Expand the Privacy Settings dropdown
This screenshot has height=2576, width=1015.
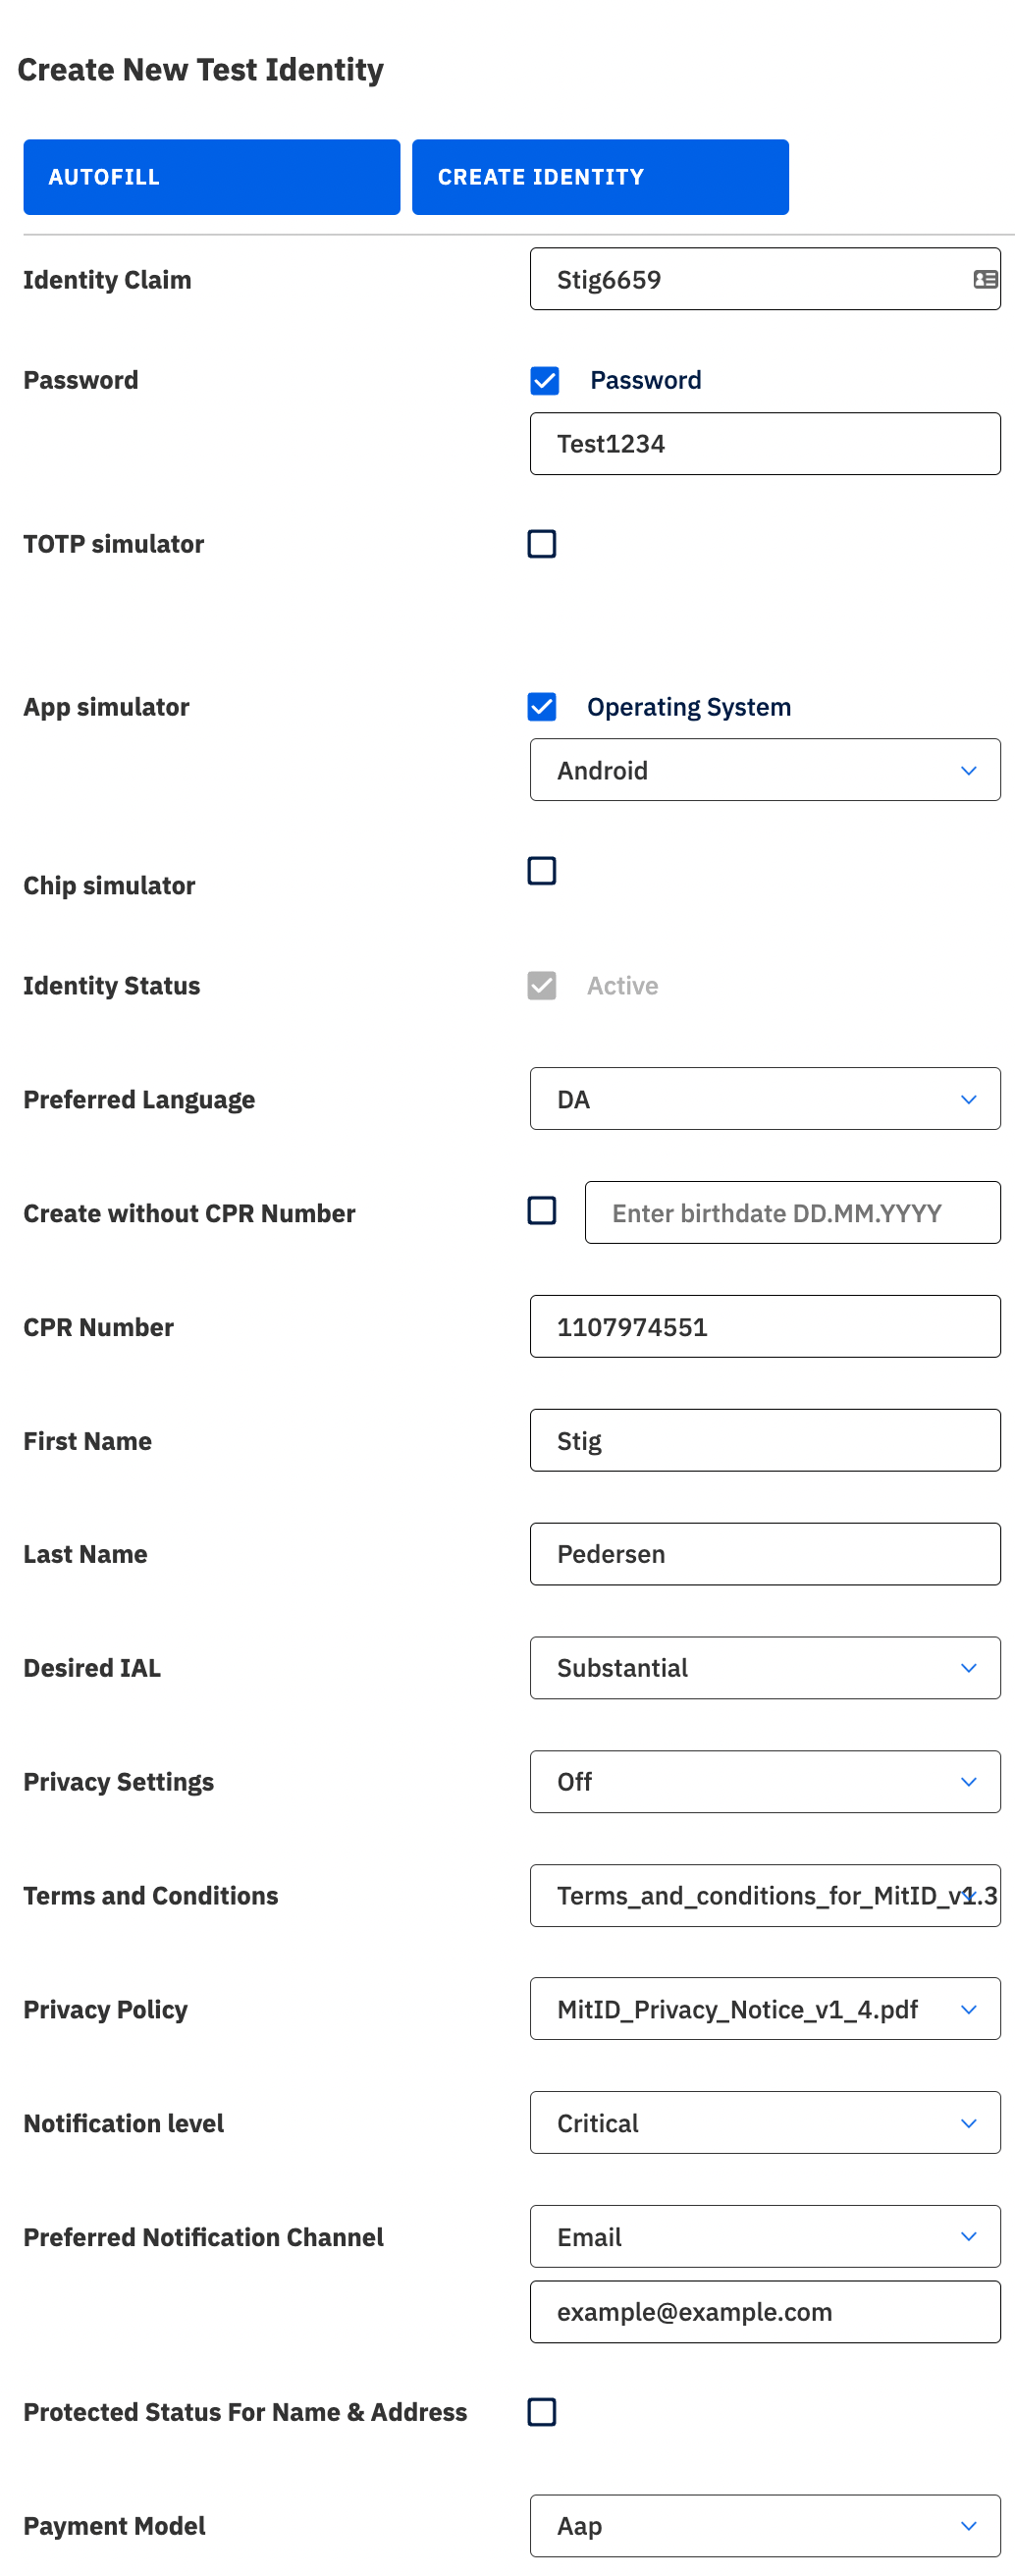(764, 1781)
